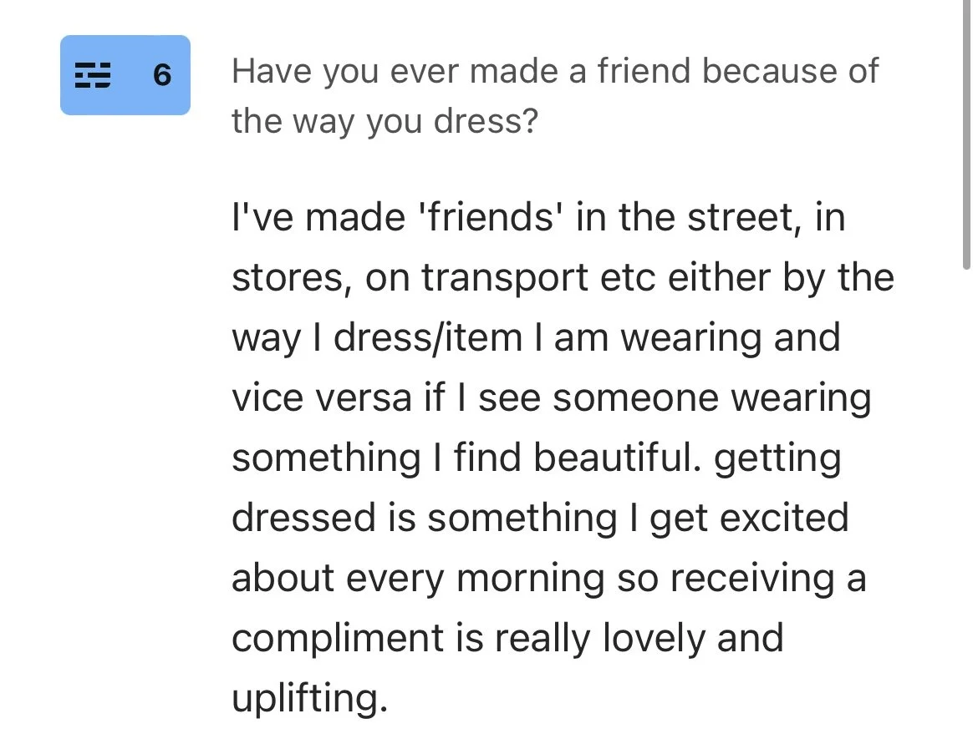Click the words 'vice versa' in the answer
The image size is (978, 749).
[322, 397]
